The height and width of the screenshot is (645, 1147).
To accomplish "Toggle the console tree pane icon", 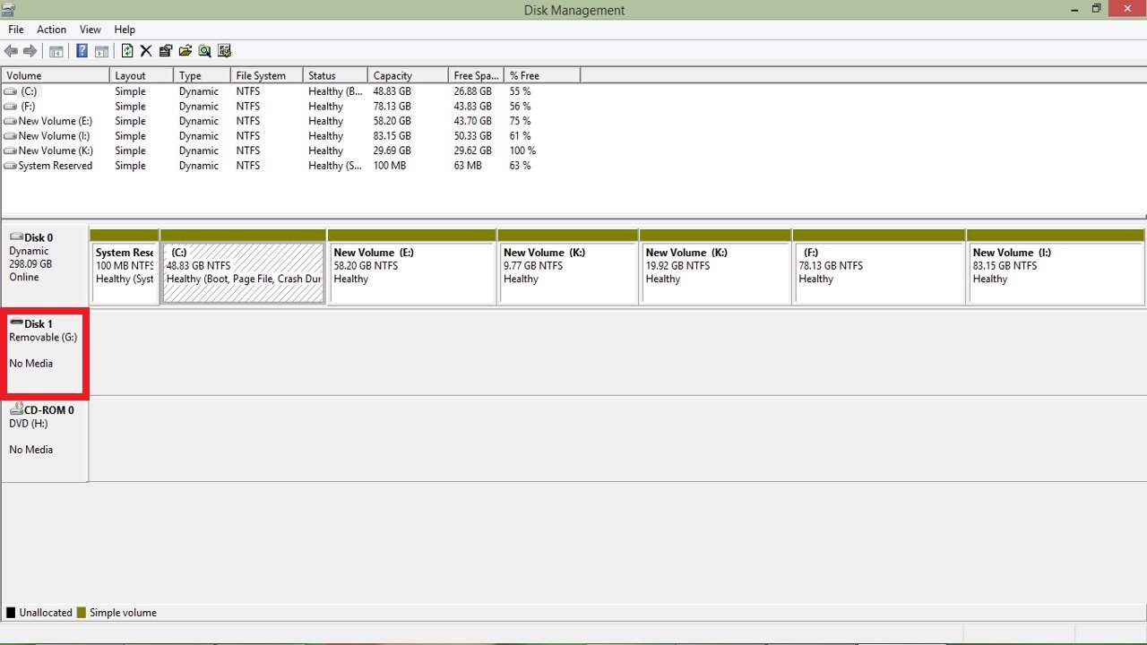I will click(x=56, y=51).
